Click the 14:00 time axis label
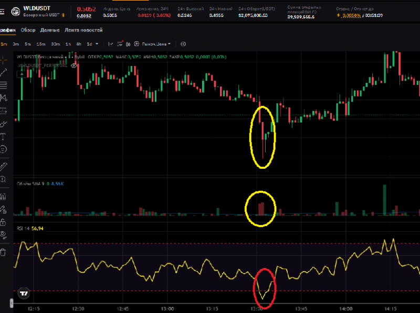This screenshot has height=313, width=420. point(345,309)
